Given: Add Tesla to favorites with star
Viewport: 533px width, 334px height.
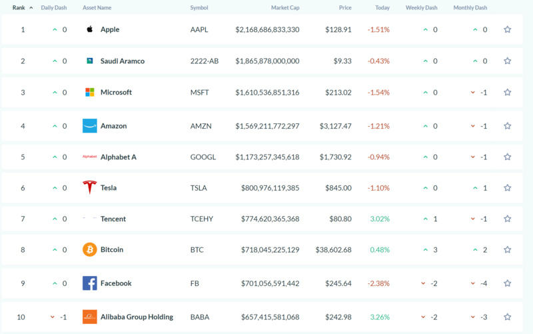Looking at the screenshot, I should coord(507,187).
